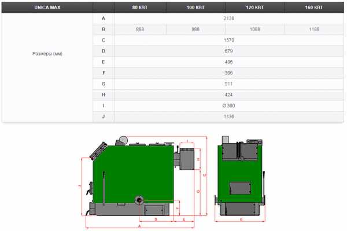Click dimension G value 911

[228, 84]
